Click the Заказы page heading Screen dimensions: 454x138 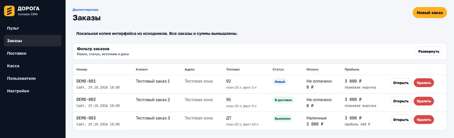(x=87, y=18)
